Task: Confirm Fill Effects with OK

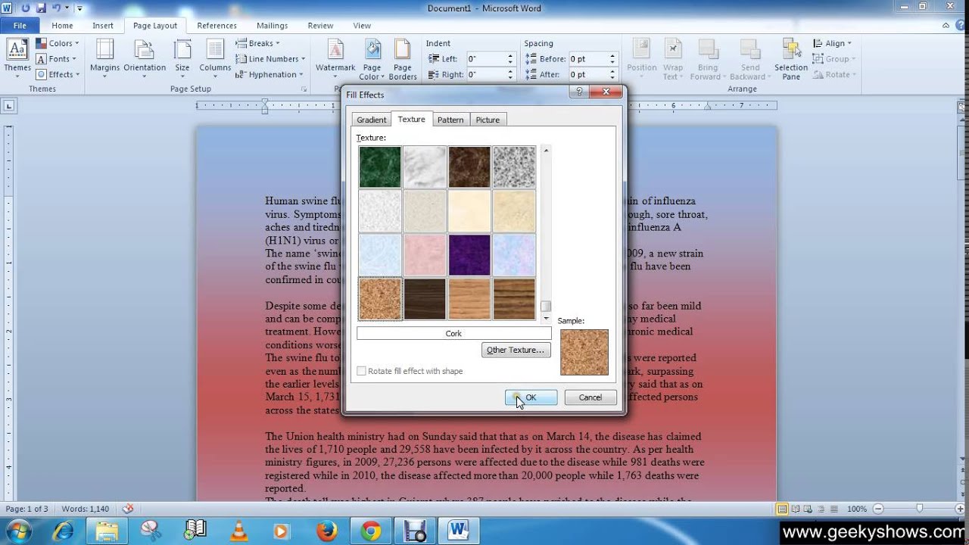Action: click(531, 397)
